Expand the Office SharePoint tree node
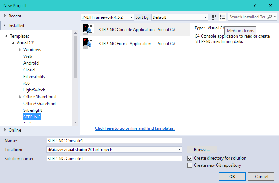 coord(20,97)
